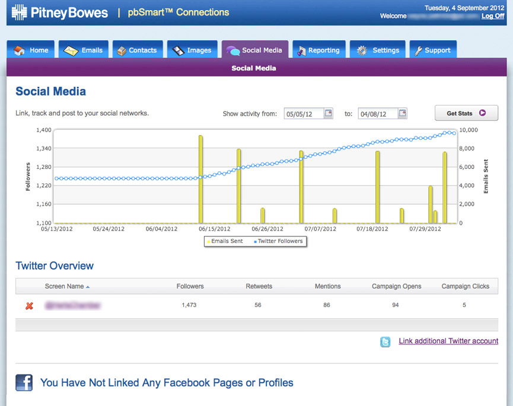The width and height of the screenshot is (513, 406).
Task: Click the Twitter Overview heading
Action: click(x=55, y=266)
